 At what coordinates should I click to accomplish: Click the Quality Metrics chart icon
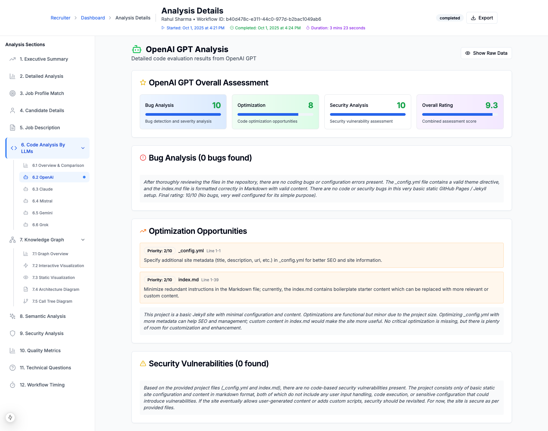click(x=13, y=351)
